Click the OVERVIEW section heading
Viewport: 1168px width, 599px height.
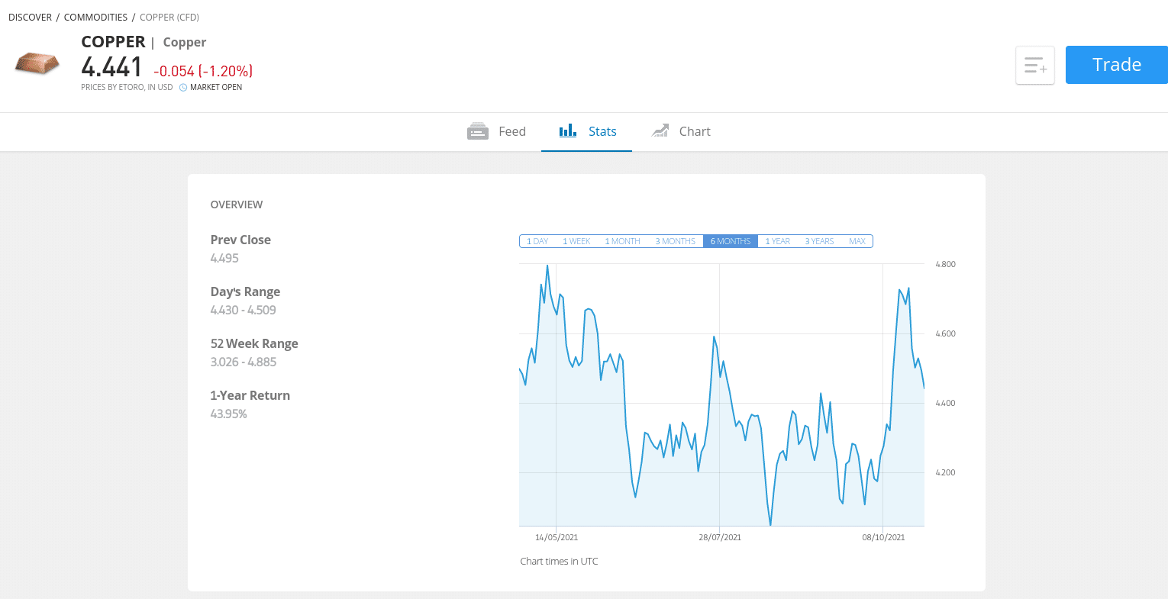click(x=237, y=204)
